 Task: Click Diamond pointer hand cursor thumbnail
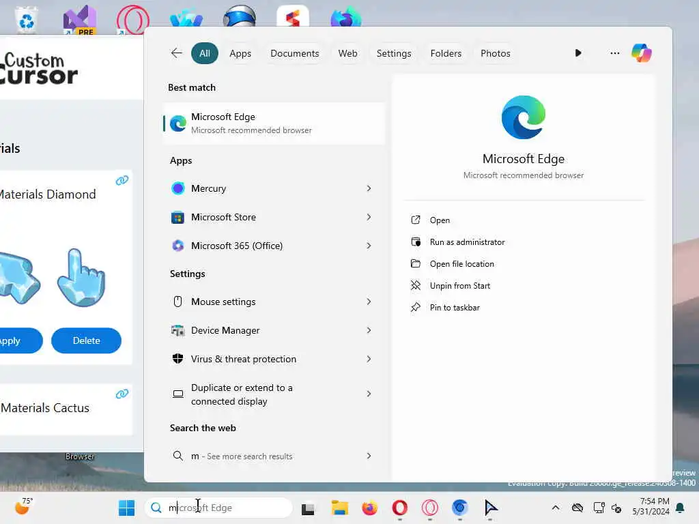pos(82,278)
